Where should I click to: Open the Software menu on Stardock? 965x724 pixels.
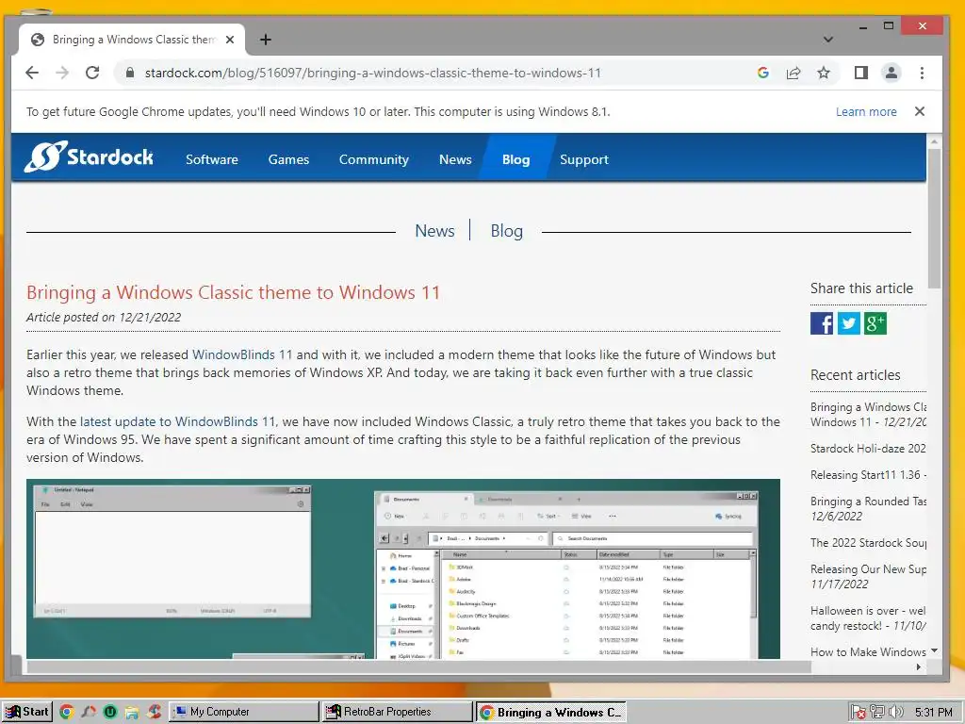tap(212, 159)
